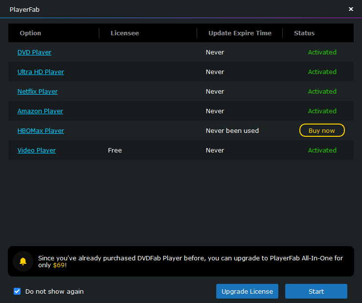
Task: Click the Buy now button for HBOMax
Action: [x=322, y=130]
